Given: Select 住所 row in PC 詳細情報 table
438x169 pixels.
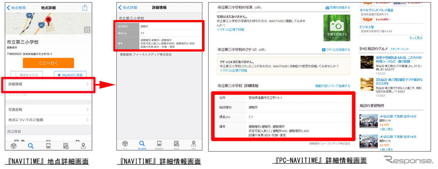Looking at the screenshot, I should click(283, 98).
